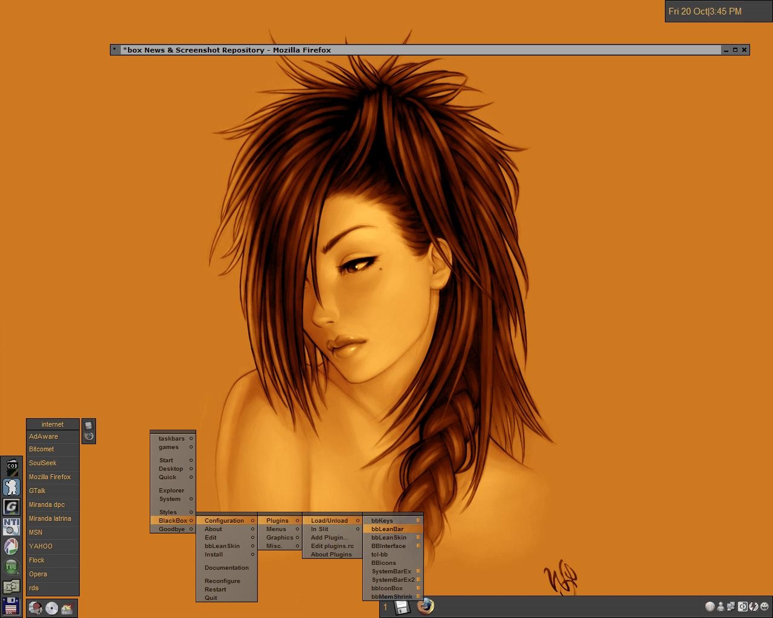This screenshot has height=618, width=773.
Task: Toggle the BBInterface plugin
Action: (x=393, y=546)
